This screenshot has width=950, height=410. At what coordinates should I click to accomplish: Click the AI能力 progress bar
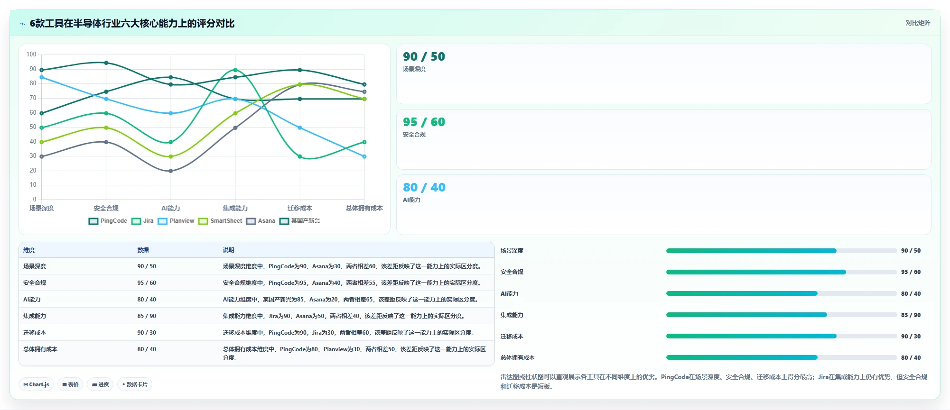point(781,293)
